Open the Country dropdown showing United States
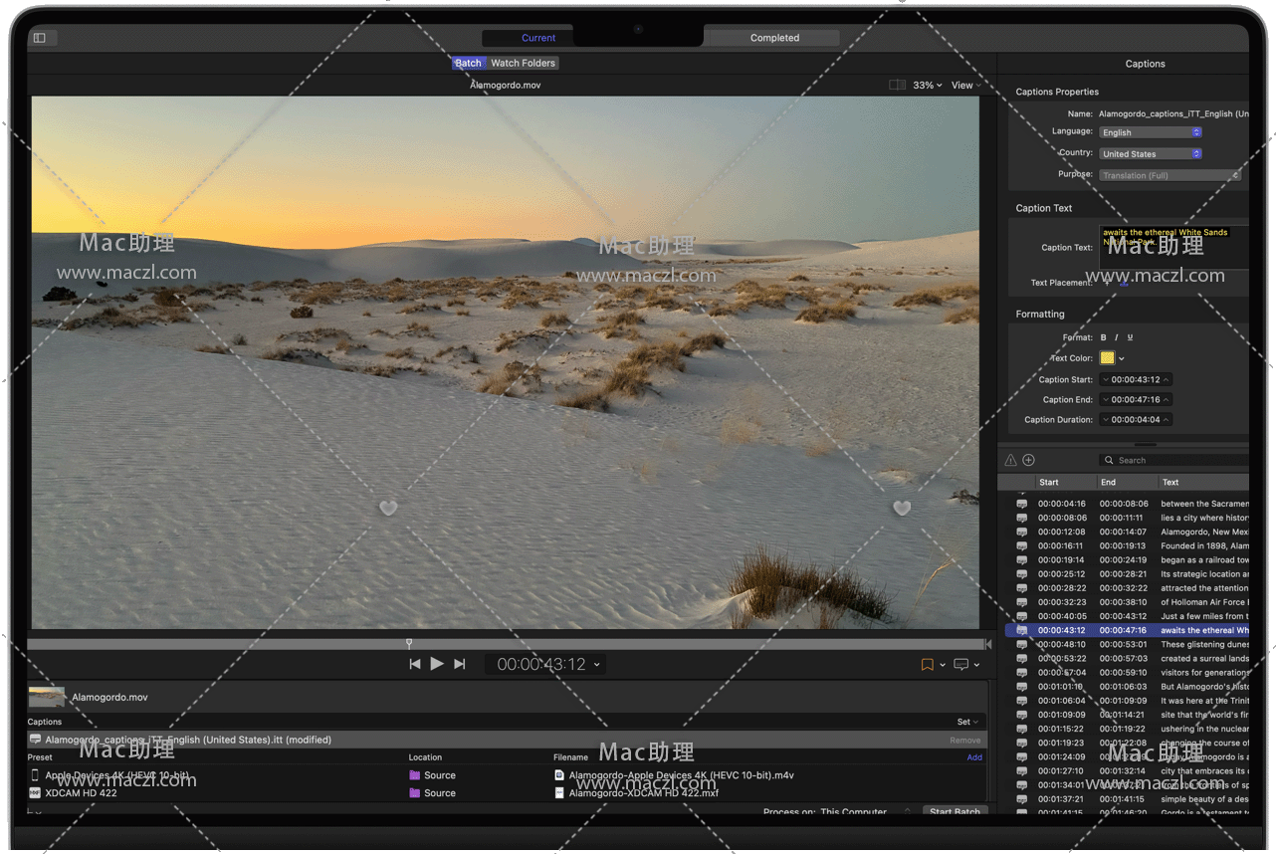The height and width of the screenshot is (854, 1276). point(1151,154)
